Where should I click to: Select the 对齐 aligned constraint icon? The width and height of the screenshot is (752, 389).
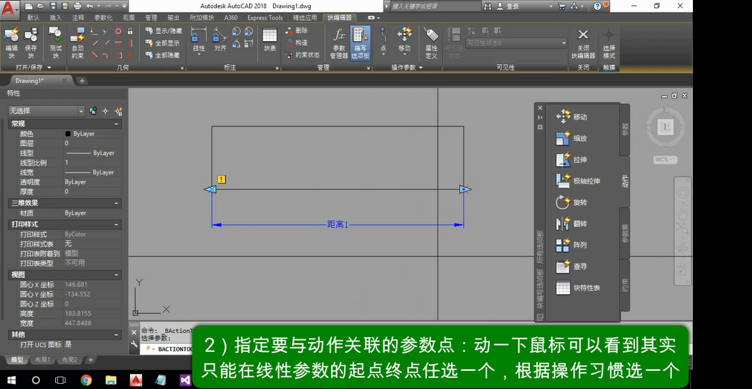220,40
